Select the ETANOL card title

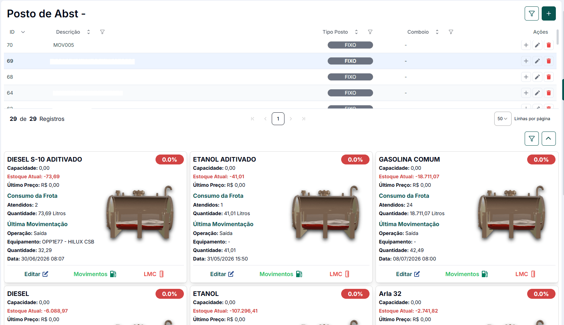206,294
